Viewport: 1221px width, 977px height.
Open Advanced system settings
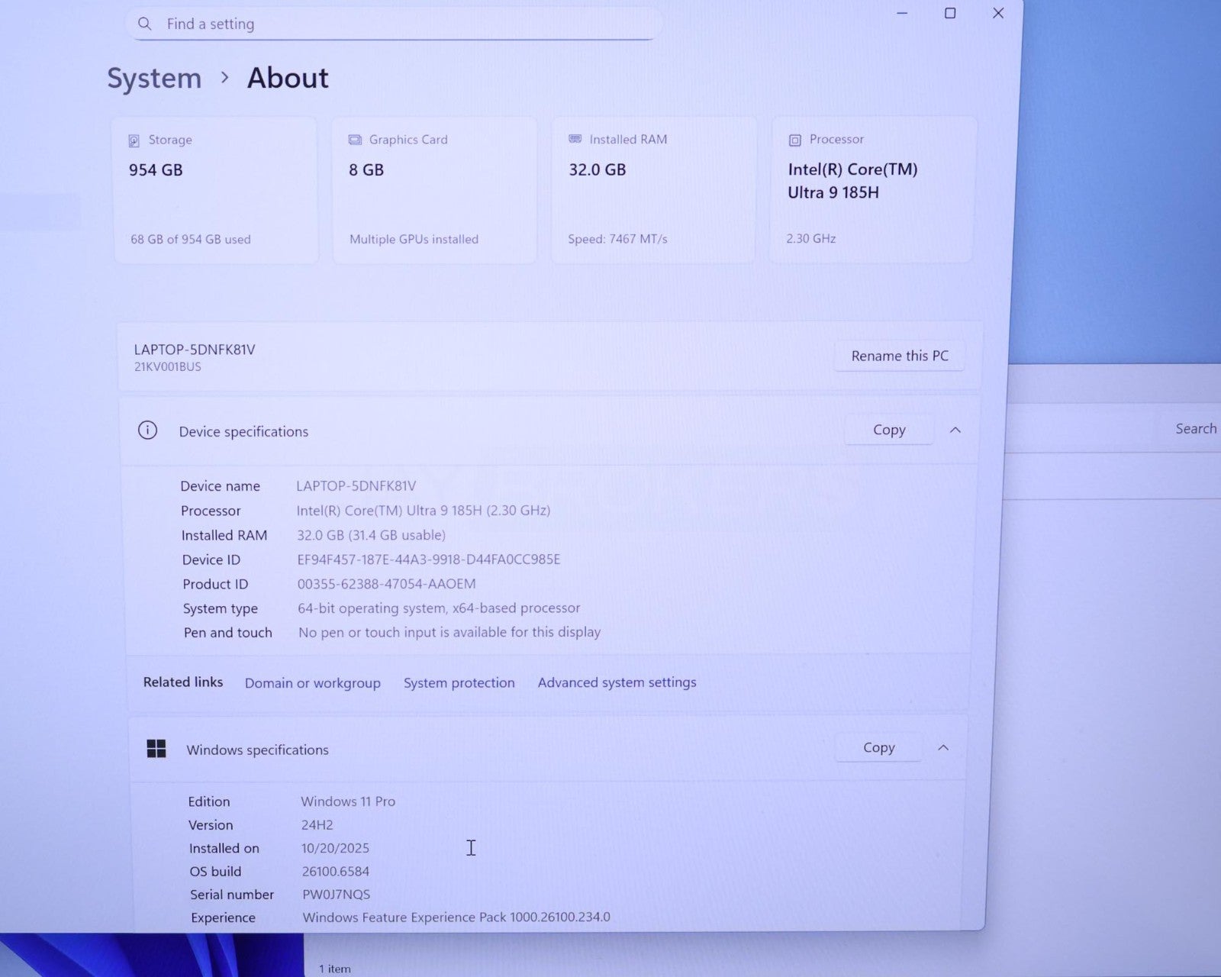click(617, 682)
